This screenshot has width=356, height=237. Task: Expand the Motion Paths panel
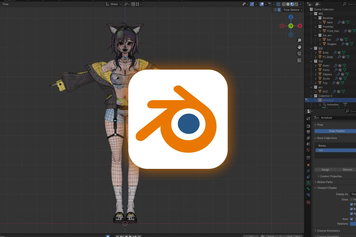[x=325, y=182]
